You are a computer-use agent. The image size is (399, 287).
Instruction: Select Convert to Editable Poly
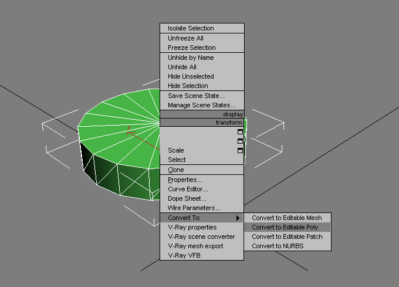pyautogui.click(x=288, y=227)
